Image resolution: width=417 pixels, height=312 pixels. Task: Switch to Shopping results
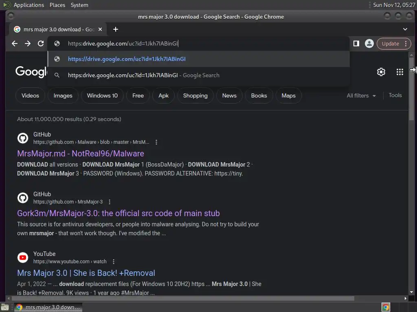click(195, 95)
